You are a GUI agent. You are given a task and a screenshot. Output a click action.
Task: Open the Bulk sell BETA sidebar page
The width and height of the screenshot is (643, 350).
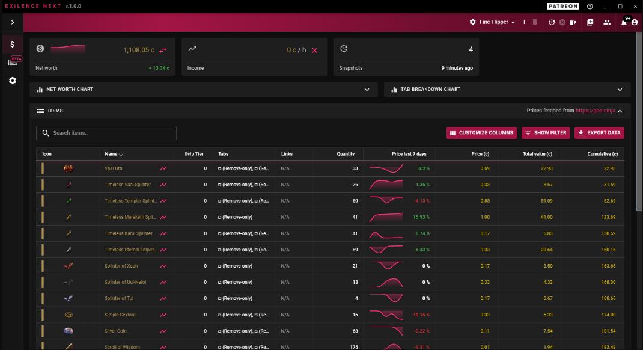pos(12,62)
